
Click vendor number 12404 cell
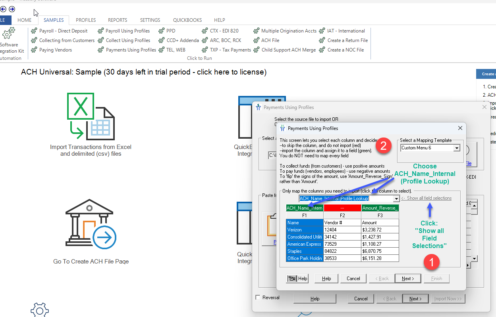coord(342,230)
